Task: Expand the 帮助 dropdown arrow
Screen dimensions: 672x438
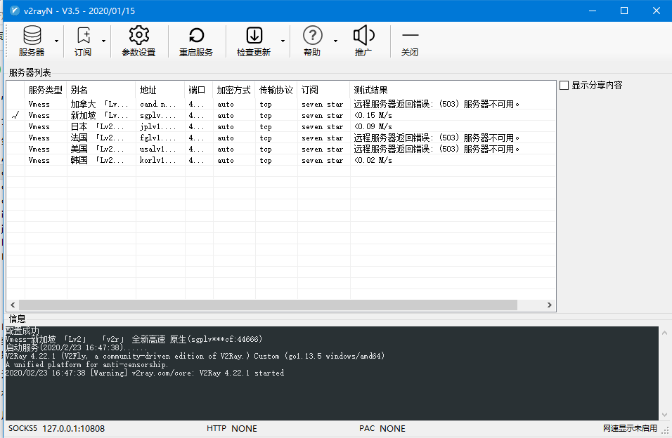Action: tap(335, 41)
